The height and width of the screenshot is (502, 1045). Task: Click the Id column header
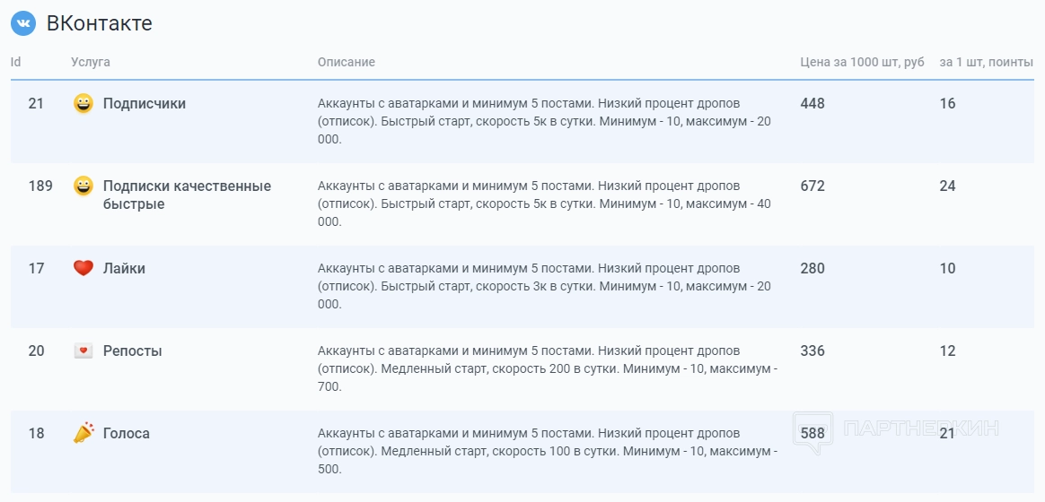click(x=16, y=62)
